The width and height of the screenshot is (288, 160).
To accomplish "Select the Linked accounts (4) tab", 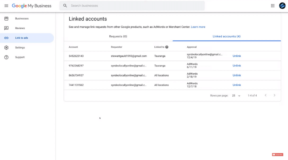I will pyautogui.click(x=226, y=36).
